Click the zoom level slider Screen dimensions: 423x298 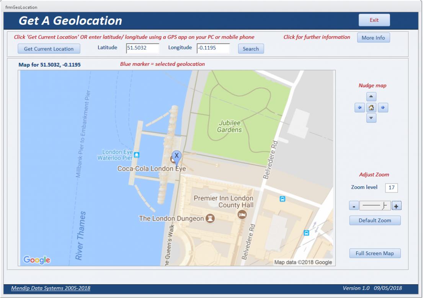tap(375, 206)
